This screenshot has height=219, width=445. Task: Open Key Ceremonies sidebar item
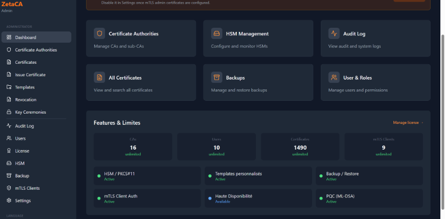point(37,112)
